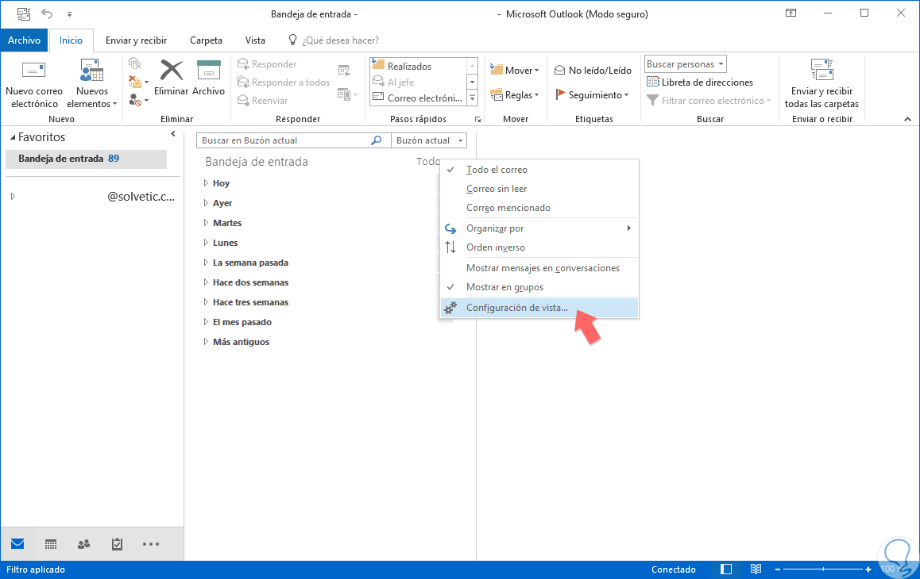Expand the Ayer message group
920x579 pixels.
(x=206, y=203)
